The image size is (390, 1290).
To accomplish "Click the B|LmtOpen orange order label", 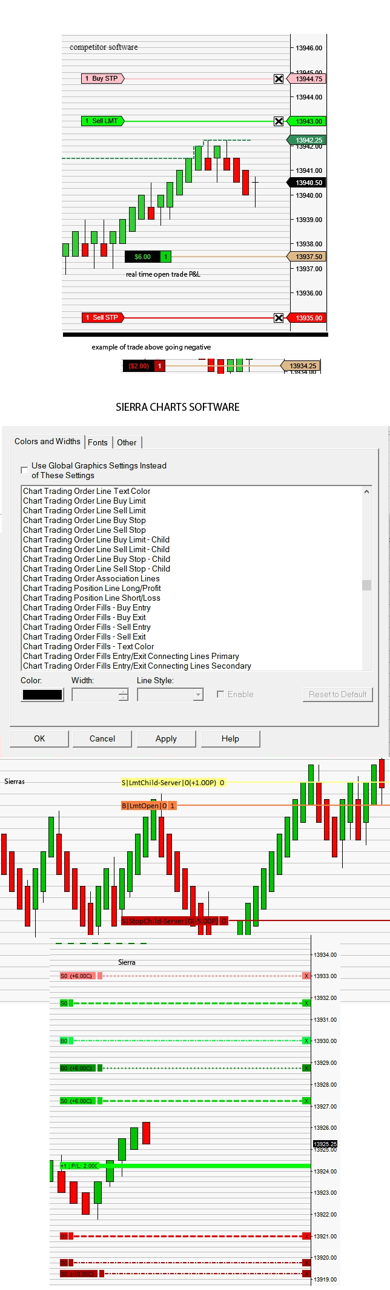I will click(x=149, y=806).
